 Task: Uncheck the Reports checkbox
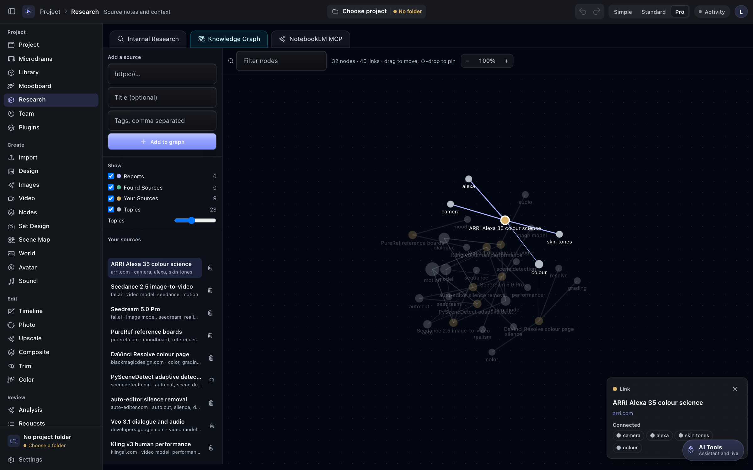pos(111,176)
